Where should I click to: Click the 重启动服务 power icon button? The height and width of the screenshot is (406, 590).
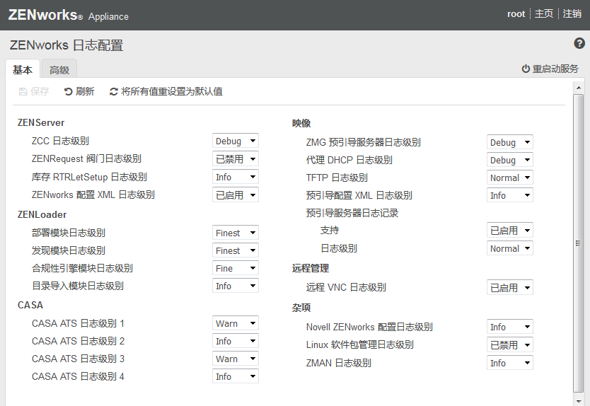point(550,69)
